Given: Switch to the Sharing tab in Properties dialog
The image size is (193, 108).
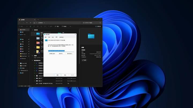Looking at the screenshot, I should pos(49,37).
